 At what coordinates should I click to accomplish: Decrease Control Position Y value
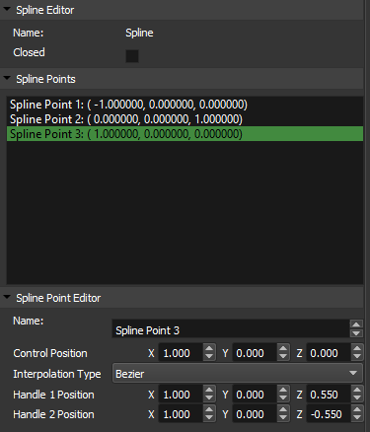click(283, 356)
